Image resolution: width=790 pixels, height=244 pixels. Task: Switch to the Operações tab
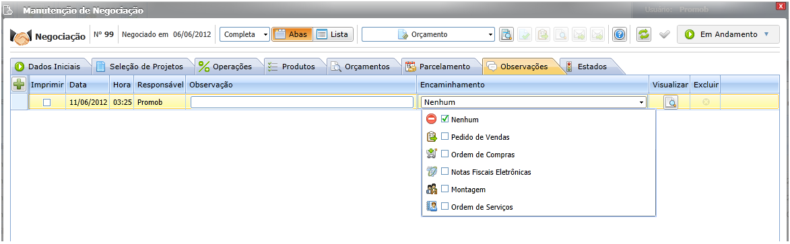[227, 67]
